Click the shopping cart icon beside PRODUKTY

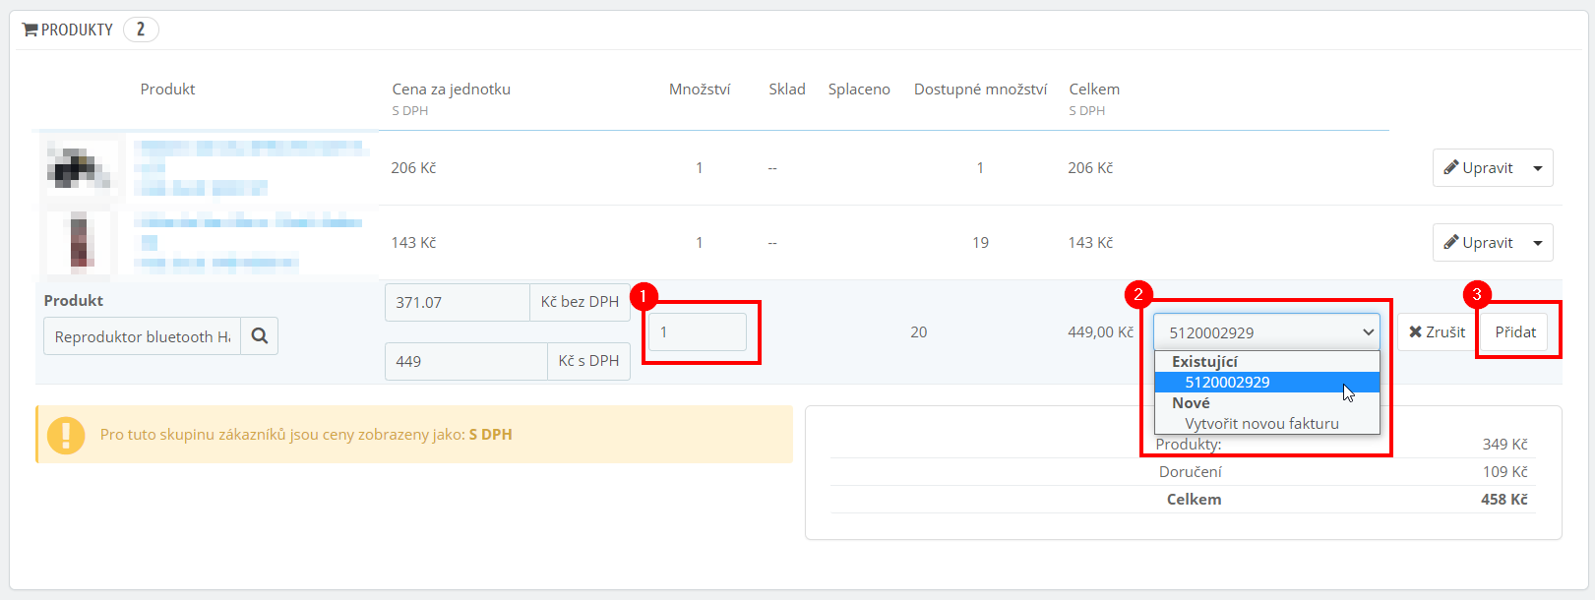click(x=30, y=30)
